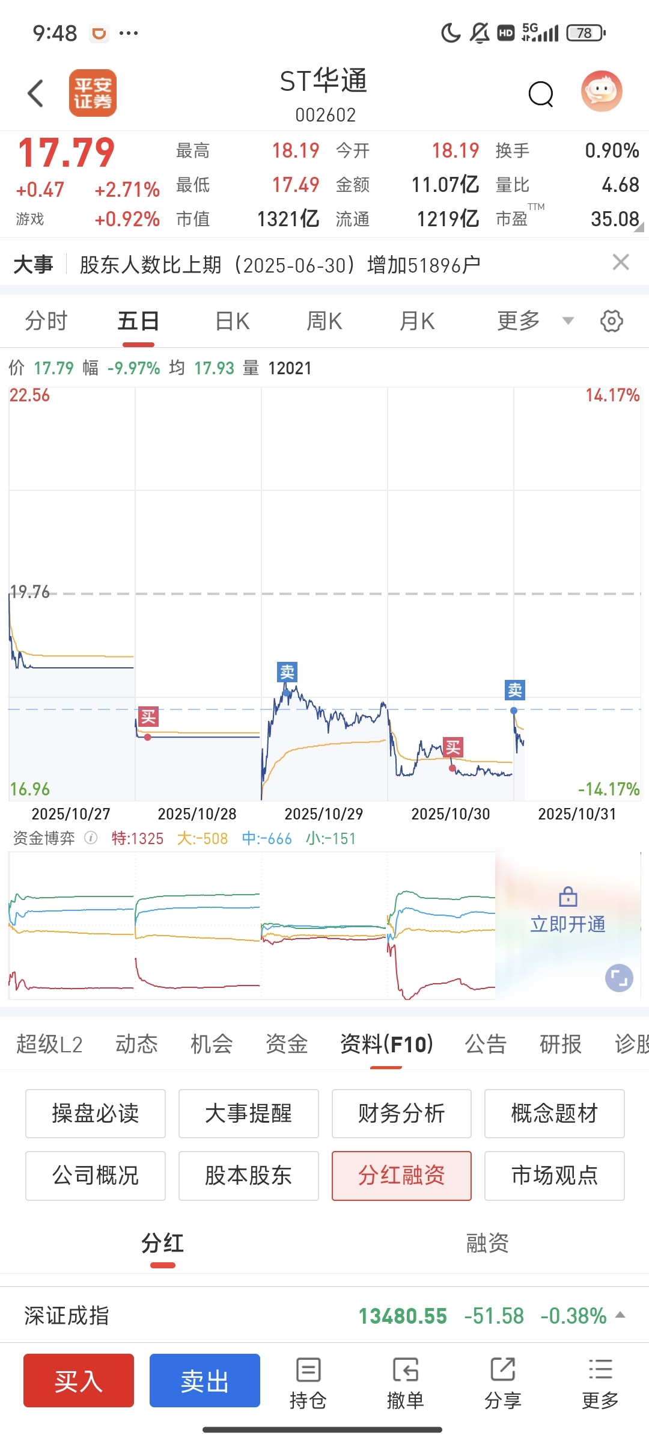Open chart settings gear icon
This screenshot has height=1444, width=649.
pos(612,321)
